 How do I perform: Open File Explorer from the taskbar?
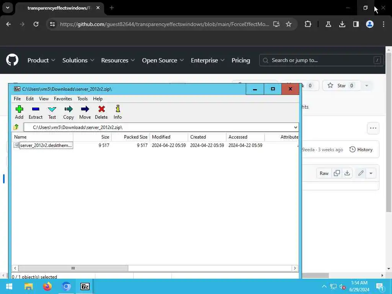pyautogui.click(x=28, y=286)
